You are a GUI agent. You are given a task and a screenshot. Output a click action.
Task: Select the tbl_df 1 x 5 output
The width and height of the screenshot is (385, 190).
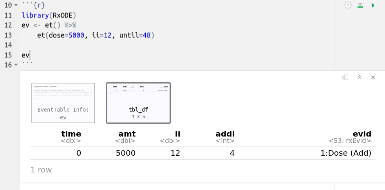pos(138,103)
